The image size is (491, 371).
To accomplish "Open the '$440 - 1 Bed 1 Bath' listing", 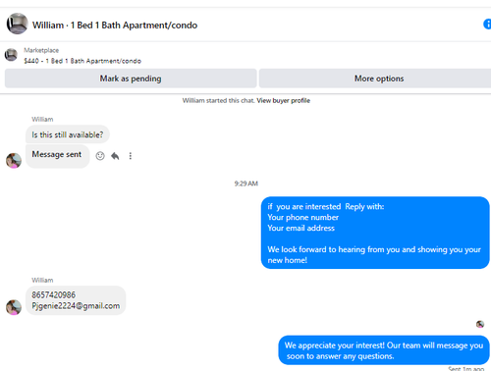I will click(x=82, y=61).
